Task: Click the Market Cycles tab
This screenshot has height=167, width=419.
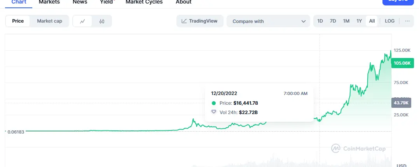Action: pos(144,2)
